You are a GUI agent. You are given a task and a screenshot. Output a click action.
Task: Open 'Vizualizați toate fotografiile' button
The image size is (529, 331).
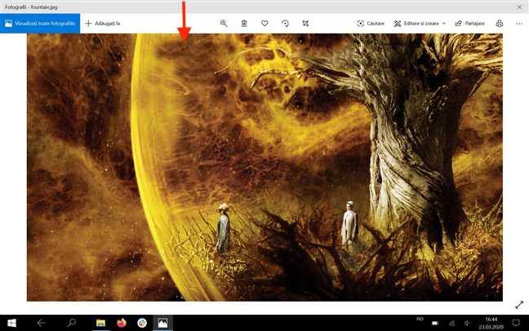(40, 24)
